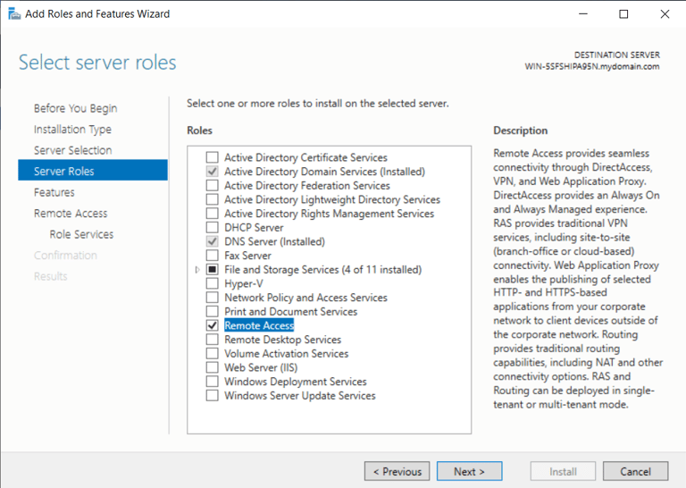Open the Installation Type page

[72, 130]
